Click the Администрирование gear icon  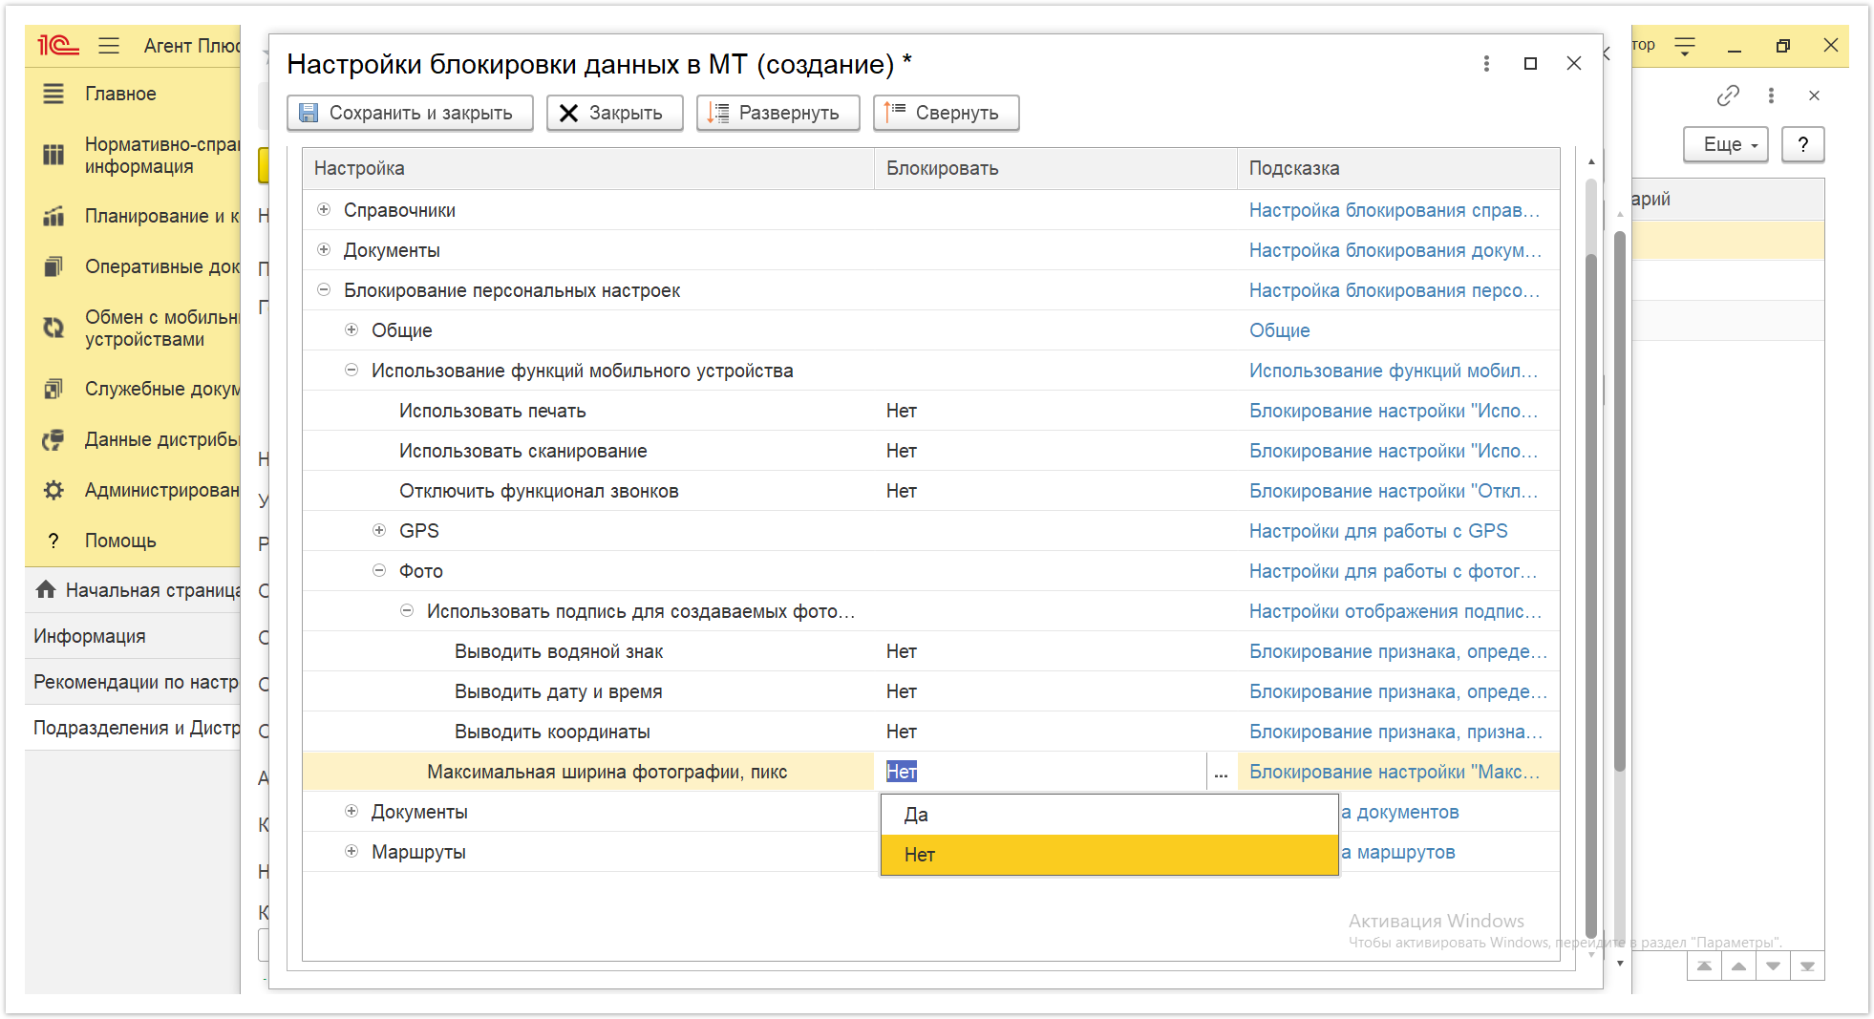pos(53,490)
